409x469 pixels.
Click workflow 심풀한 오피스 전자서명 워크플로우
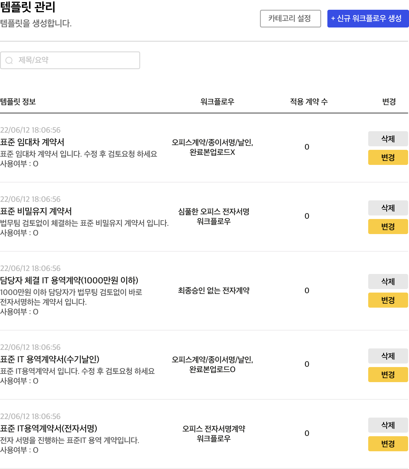(214, 216)
